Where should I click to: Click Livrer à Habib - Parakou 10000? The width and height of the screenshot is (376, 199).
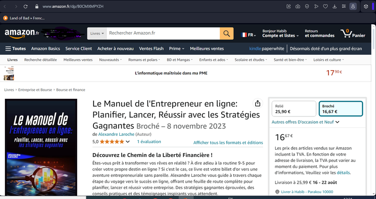307,192
